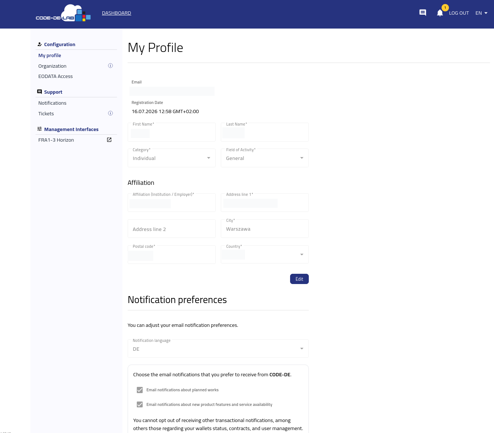Click the Edit button
The height and width of the screenshot is (433, 494).
(x=299, y=279)
